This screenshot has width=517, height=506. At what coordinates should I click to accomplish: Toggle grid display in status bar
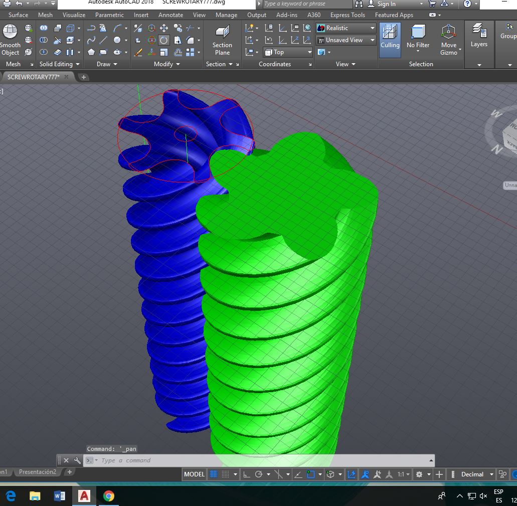pos(214,474)
